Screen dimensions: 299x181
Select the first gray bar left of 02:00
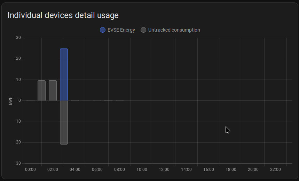[42, 90]
